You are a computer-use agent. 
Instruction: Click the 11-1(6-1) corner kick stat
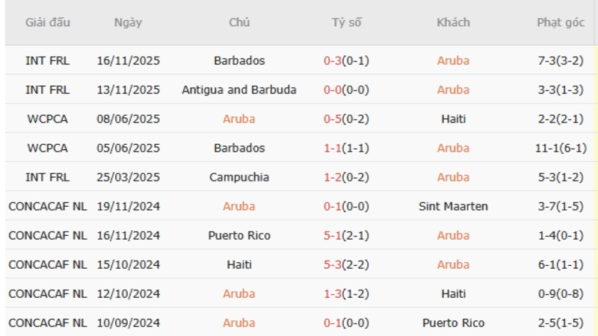(x=560, y=148)
